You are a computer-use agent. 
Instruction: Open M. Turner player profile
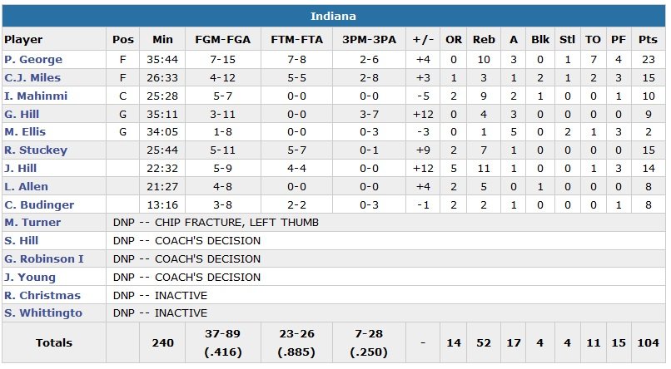tap(31, 223)
